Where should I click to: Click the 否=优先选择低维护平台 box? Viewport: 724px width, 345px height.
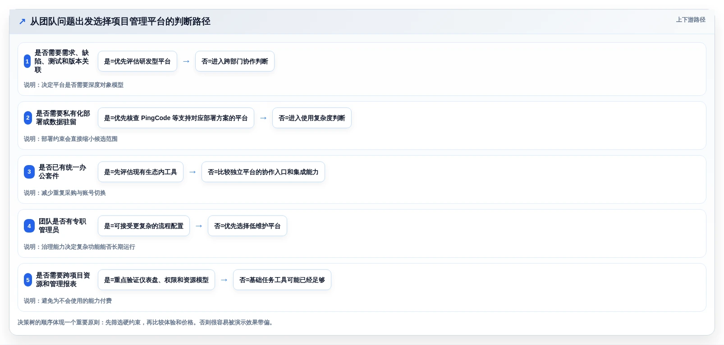point(247,226)
